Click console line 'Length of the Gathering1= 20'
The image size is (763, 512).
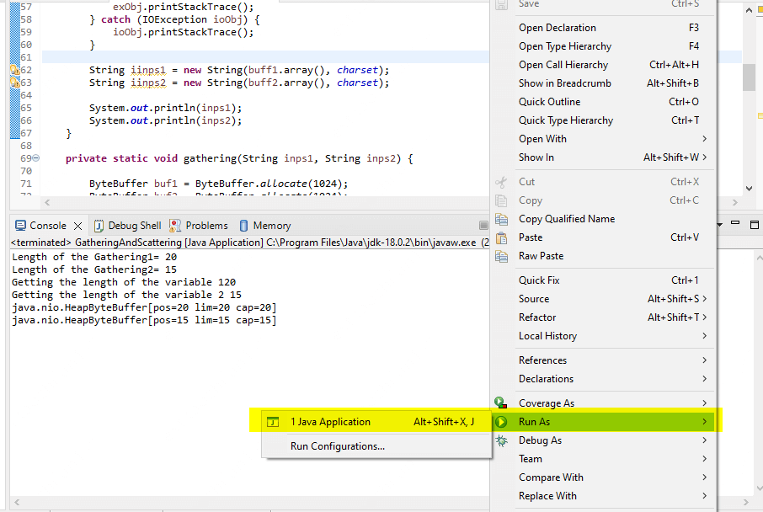(94, 257)
